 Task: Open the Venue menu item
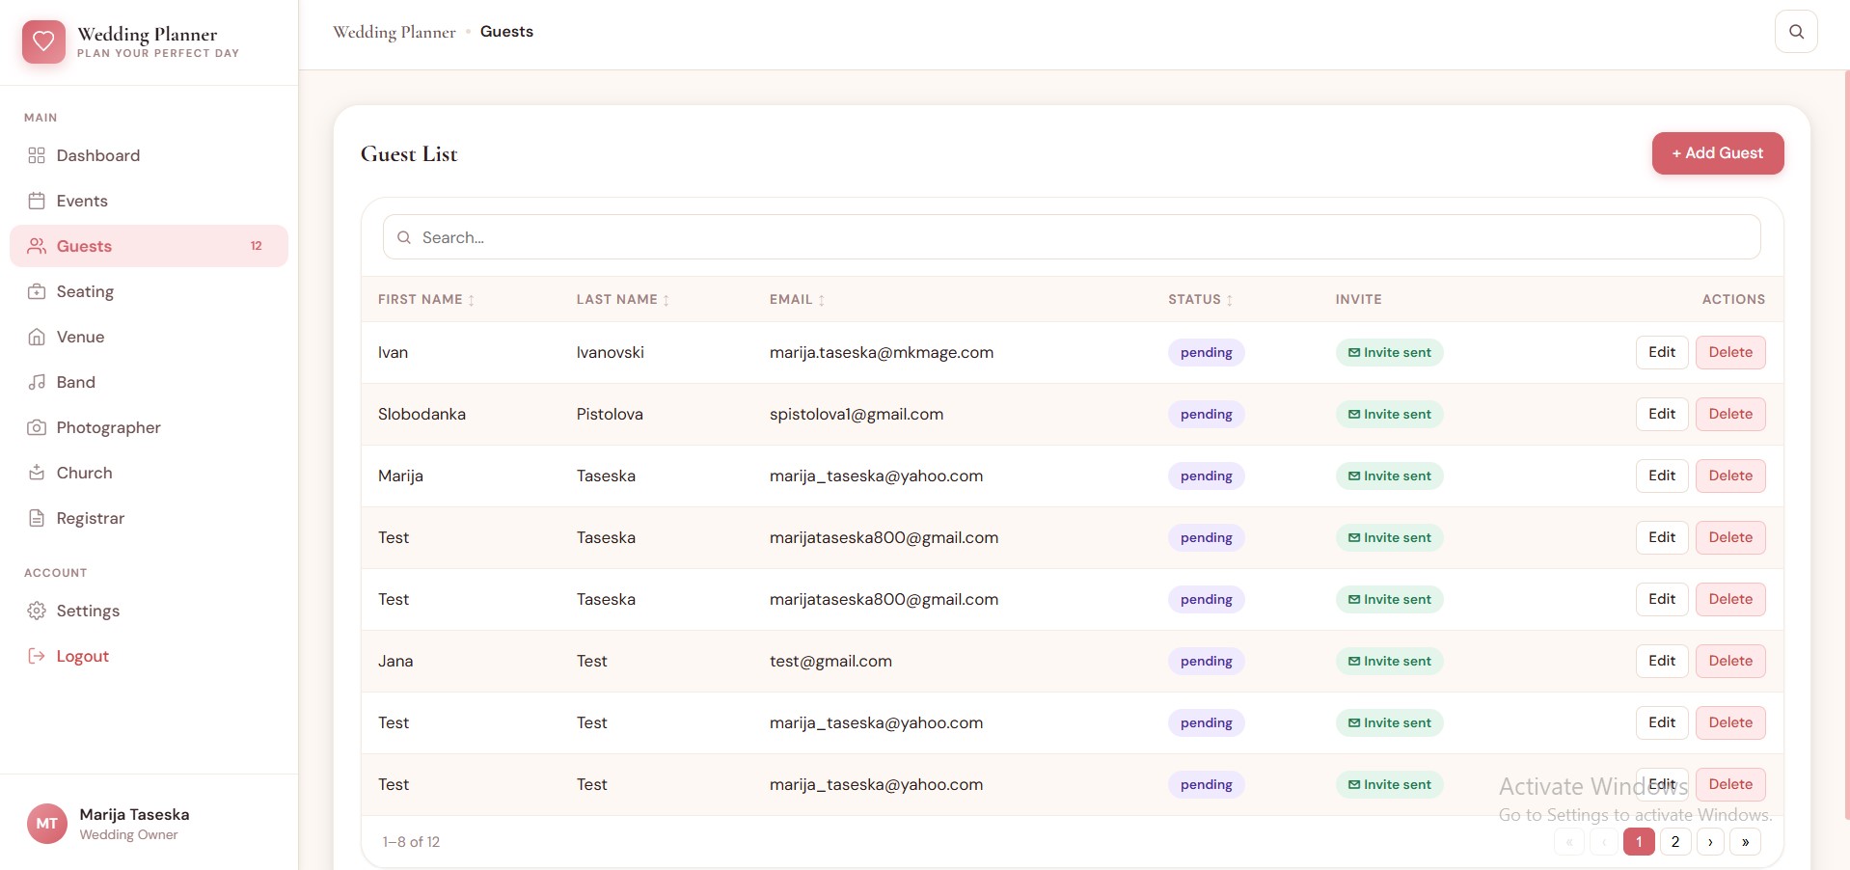80,337
